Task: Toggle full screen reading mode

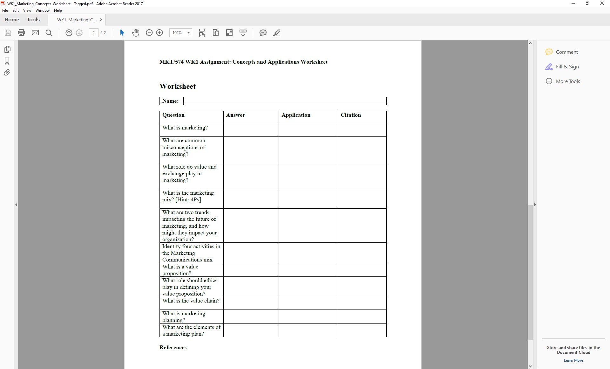Action: (x=229, y=33)
